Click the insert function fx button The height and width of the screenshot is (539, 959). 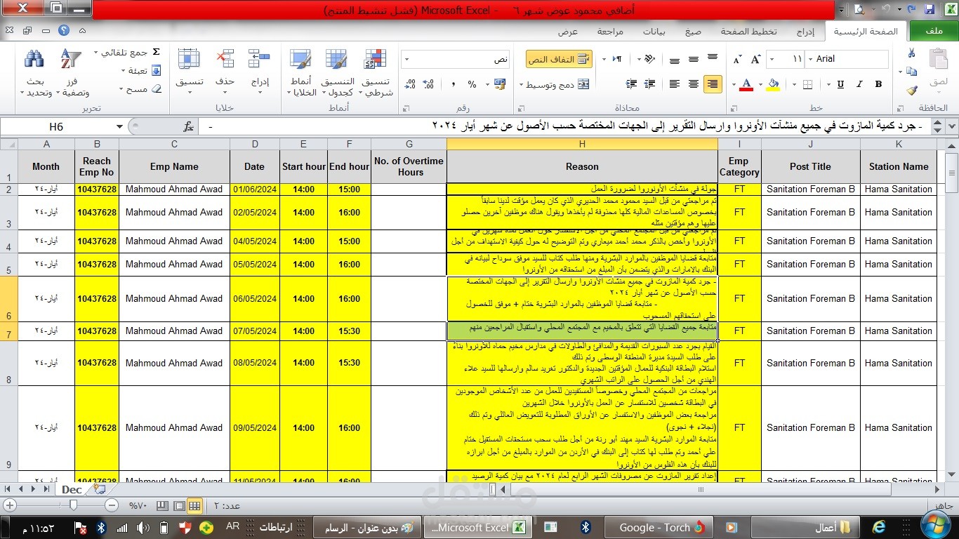188,127
